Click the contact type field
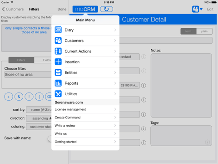This screenshot has width=218, height=164. tap(129, 56)
